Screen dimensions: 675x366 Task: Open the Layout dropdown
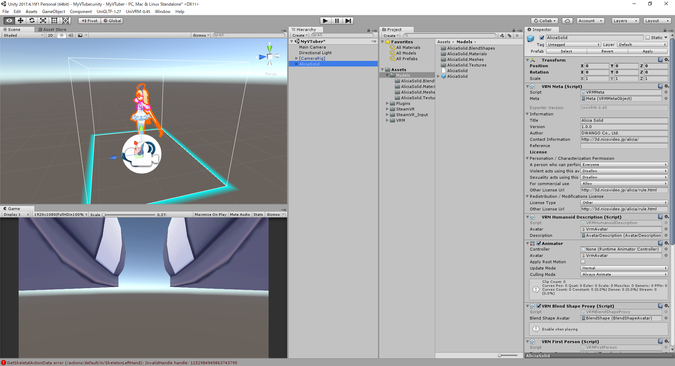tap(657, 20)
